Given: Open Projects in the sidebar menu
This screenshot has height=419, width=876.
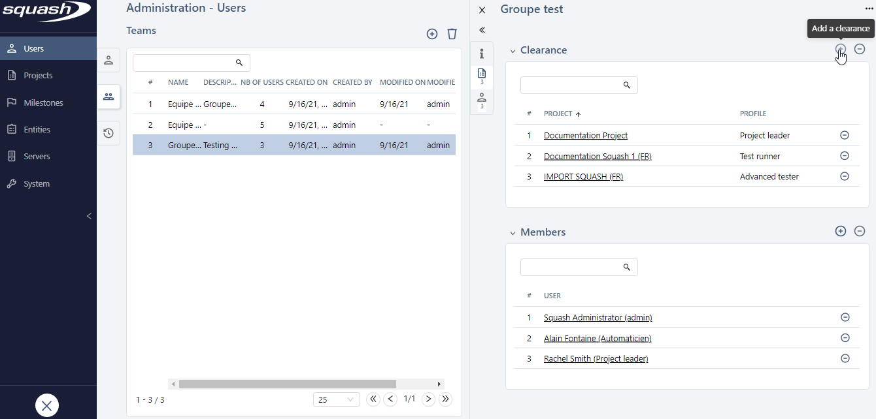Looking at the screenshot, I should pyautogui.click(x=38, y=76).
